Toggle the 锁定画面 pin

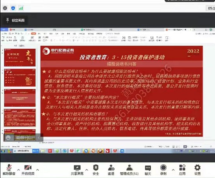(15, 20)
